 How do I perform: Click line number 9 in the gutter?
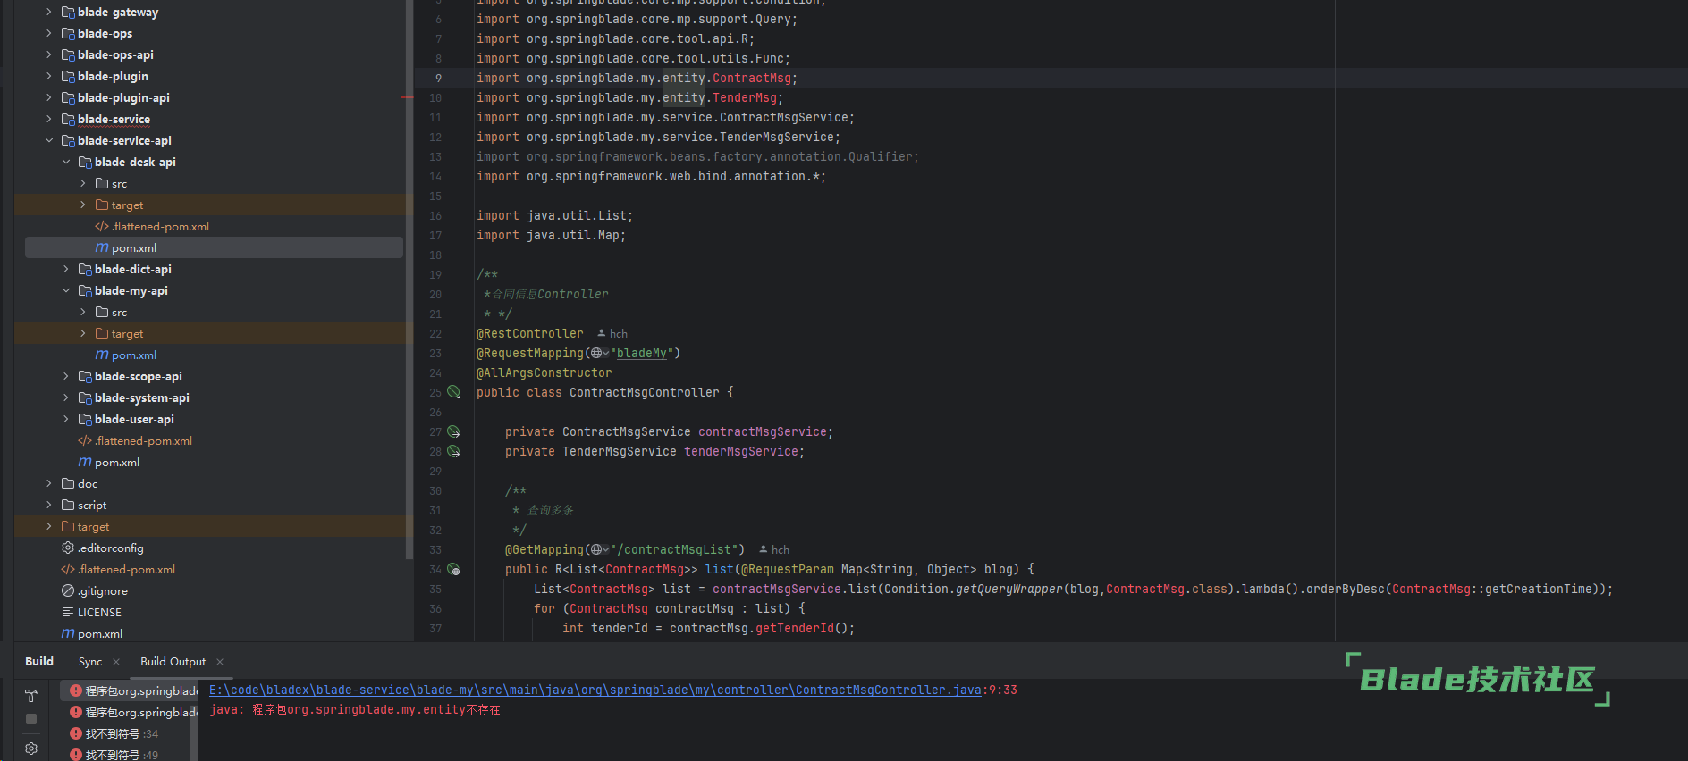click(438, 78)
